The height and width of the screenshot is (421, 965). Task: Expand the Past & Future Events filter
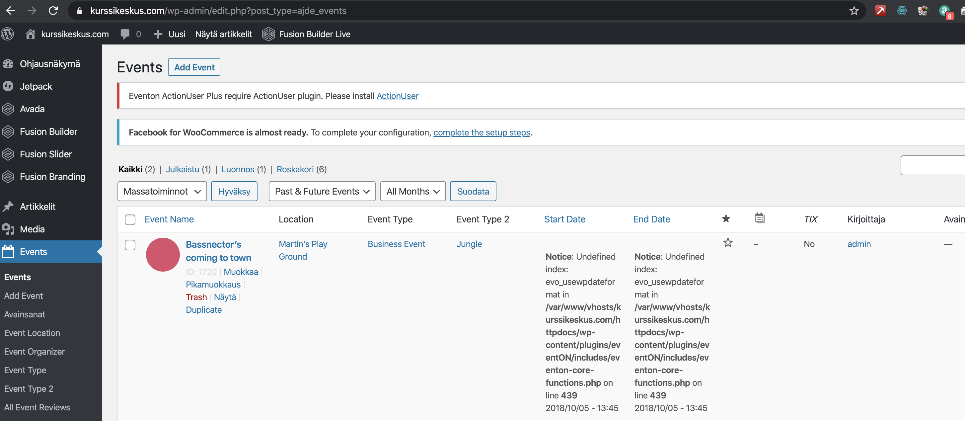click(322, 191)
